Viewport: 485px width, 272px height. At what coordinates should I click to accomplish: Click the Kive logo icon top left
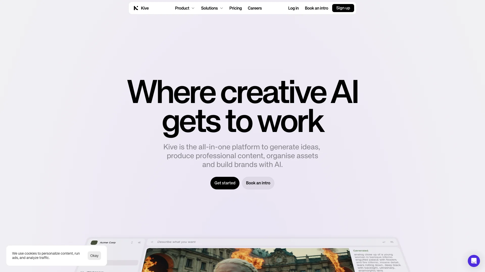tap(136, 8)
